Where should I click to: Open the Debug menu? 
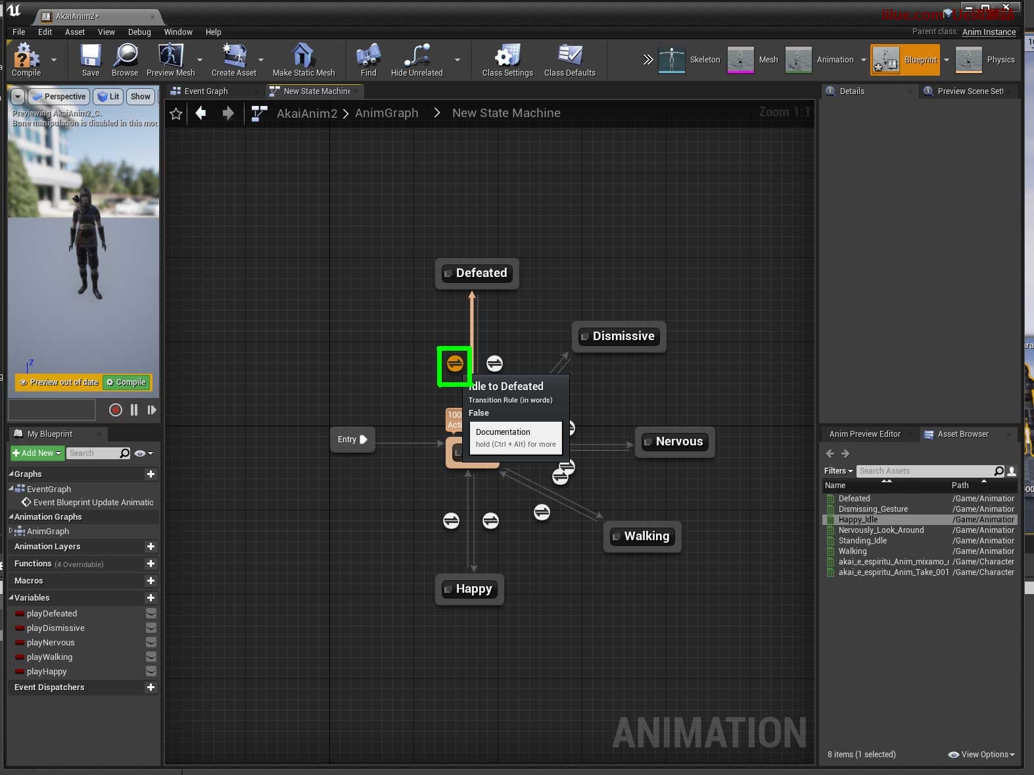point(139,32)
